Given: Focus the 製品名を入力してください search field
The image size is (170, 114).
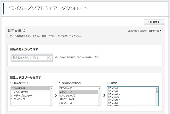Looking at the screenshot, I should (x=30, y=58).
